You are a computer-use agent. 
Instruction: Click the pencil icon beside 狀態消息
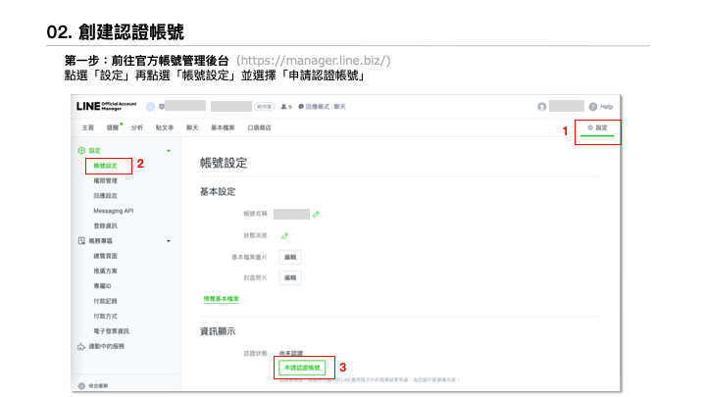[284, 235]
